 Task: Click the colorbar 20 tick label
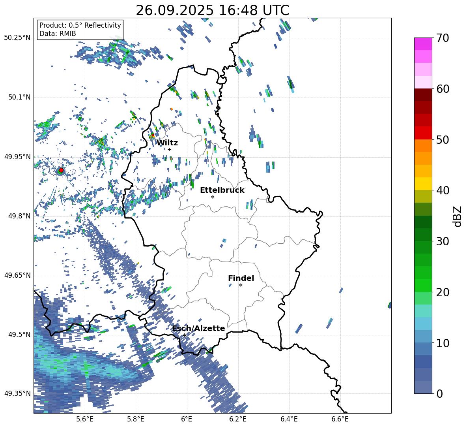coord(443,292)
